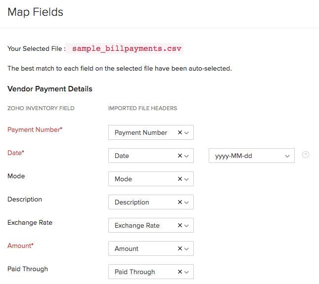Clear the Amount mapping with X icon
This screenshot has width=319, height=284.
[180, 248]
